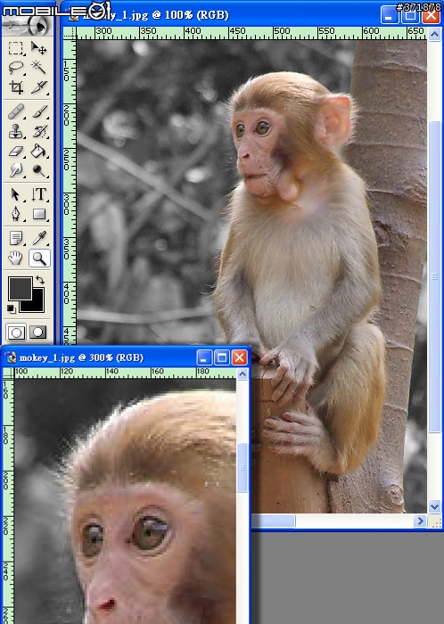
Task: Click scroll-up arrow in 300% window
Action: click(243, 374)
